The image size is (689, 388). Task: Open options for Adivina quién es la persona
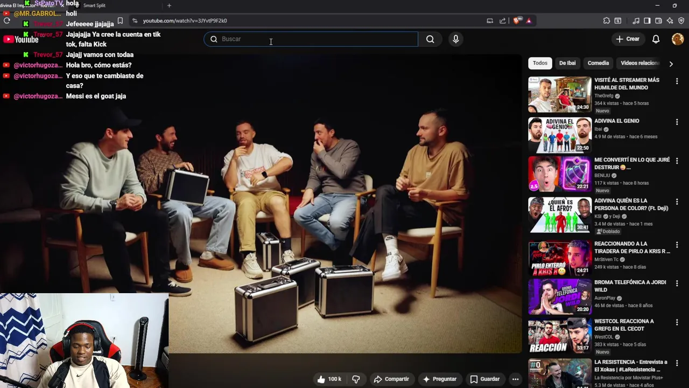677,202
